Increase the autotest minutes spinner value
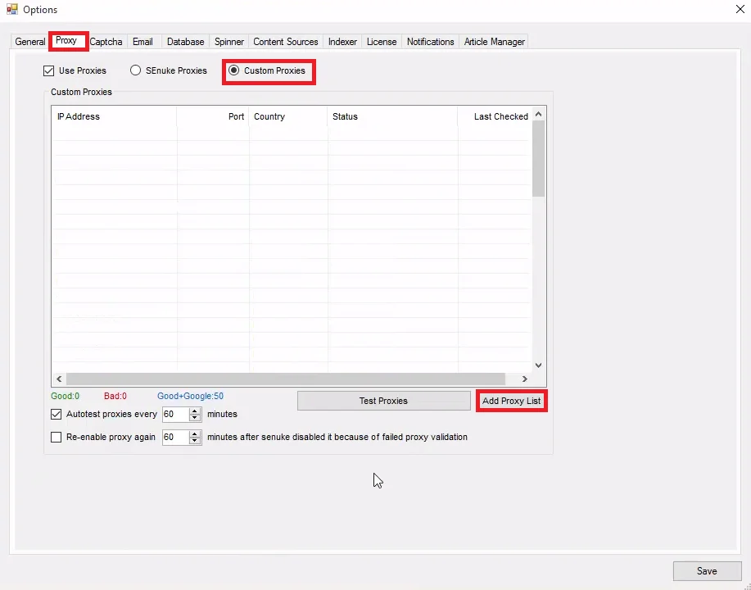751x590 pixels. pos(195,411)
